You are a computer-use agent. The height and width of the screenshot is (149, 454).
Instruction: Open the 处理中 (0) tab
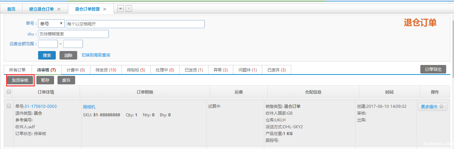165,70
